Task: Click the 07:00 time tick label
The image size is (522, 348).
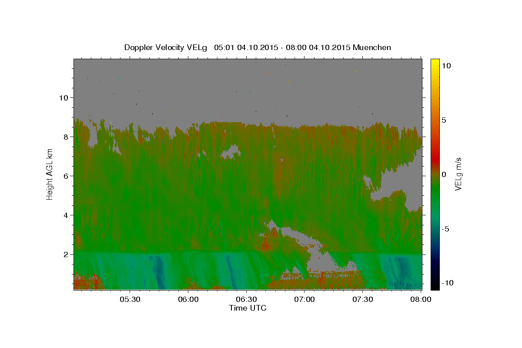Action: pyautogui.click(x=304, y=300)
